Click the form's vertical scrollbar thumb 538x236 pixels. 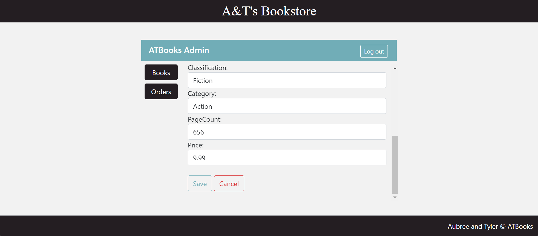coord(395,165)
